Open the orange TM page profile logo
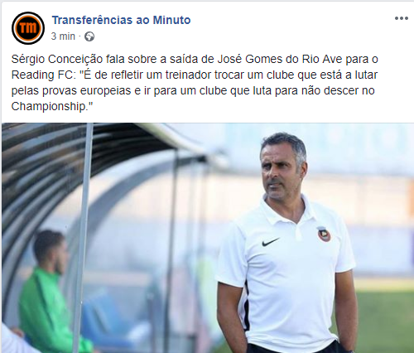414x353 pixels. tap(28, 28)
